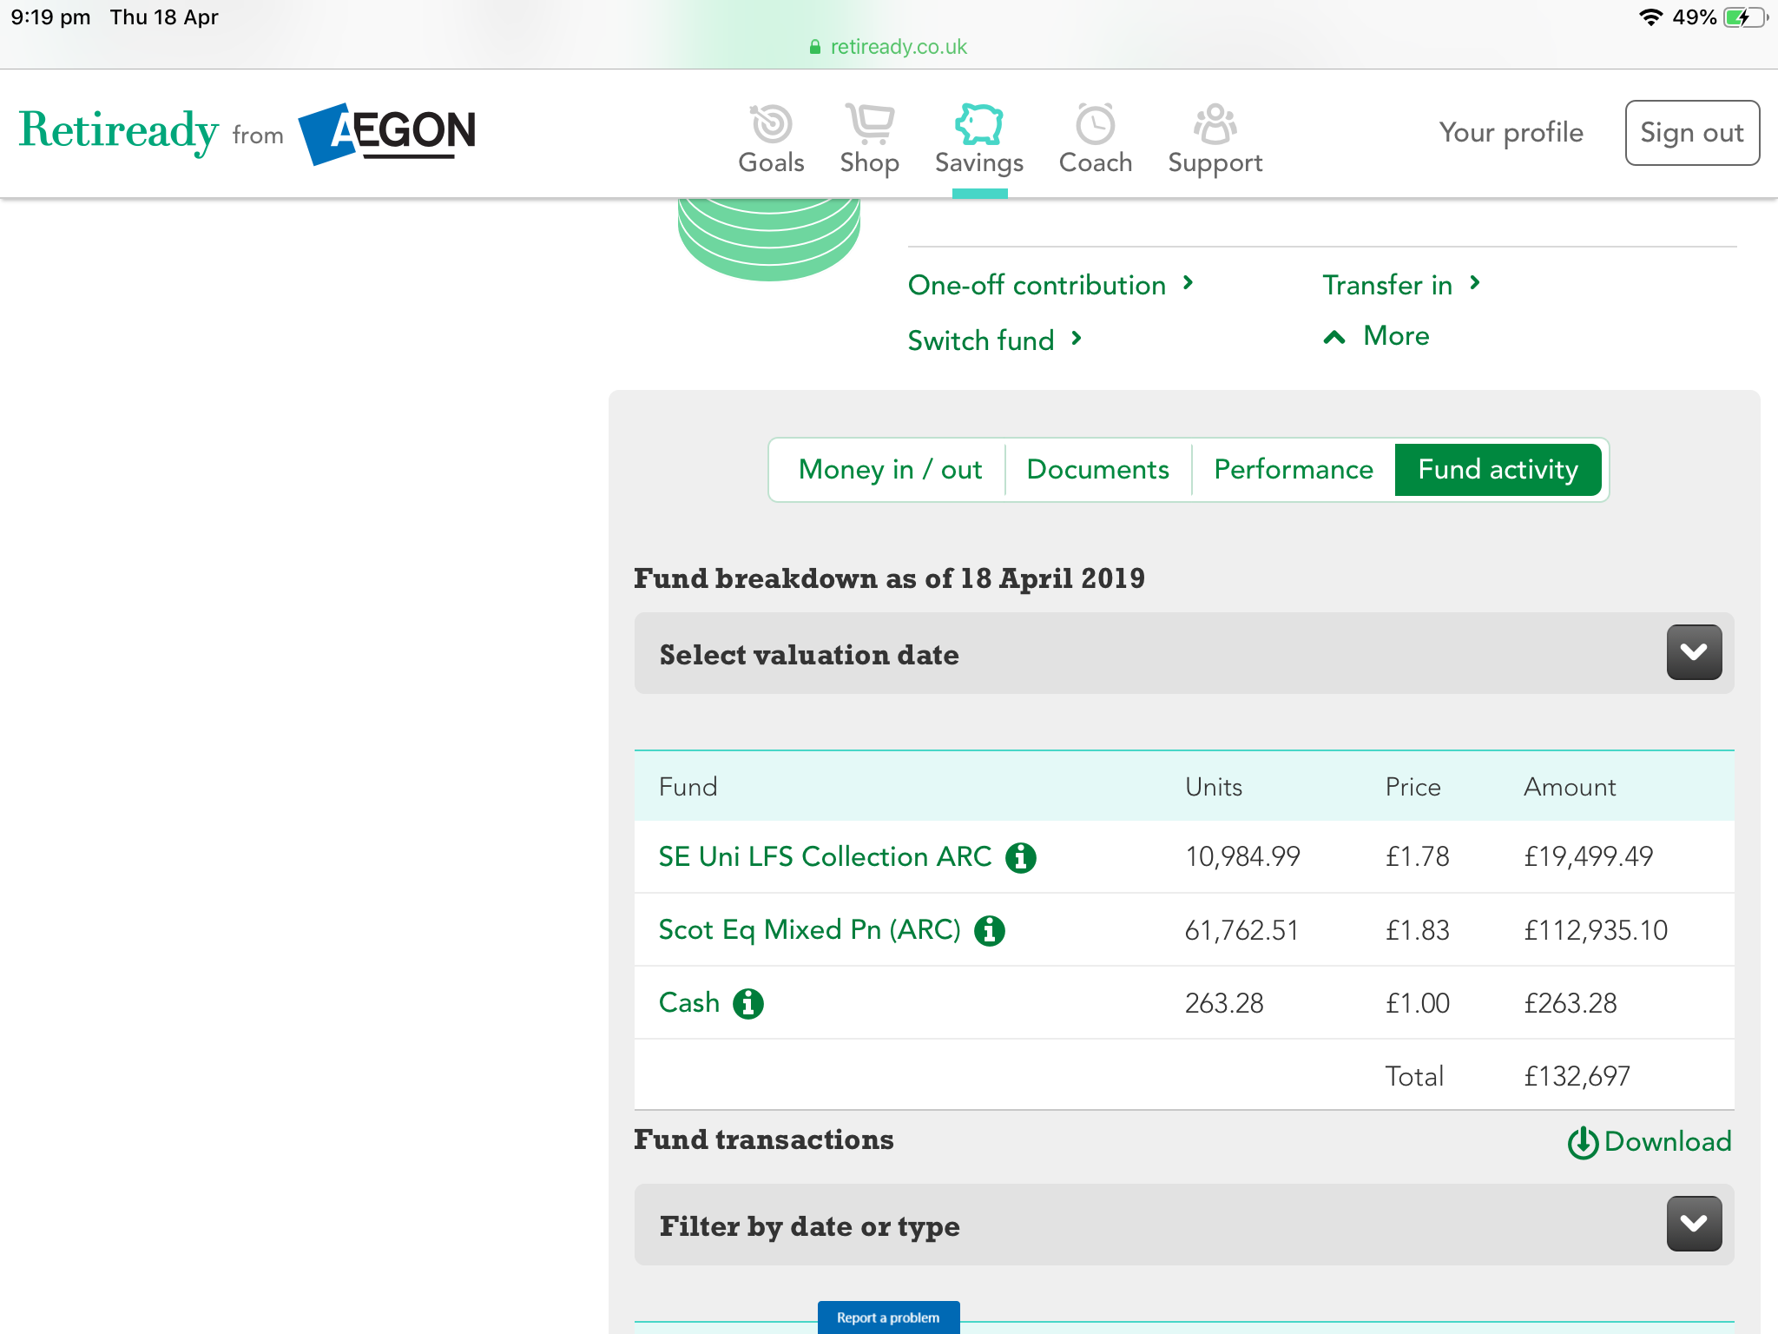The height and width of the screenshot is (1334, 1778).
Task: Click the Switch fund link
Action: coord(981,340)
